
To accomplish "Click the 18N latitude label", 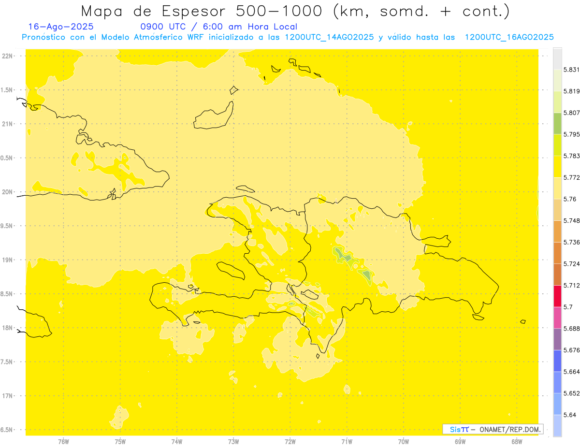I will point(7,328).
